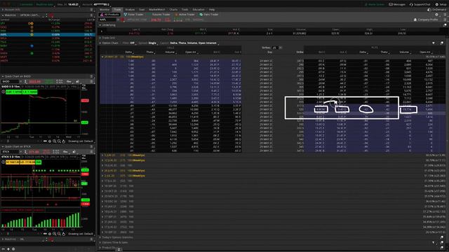Open Support/Chat from the top bar

(x=420, y=4)
